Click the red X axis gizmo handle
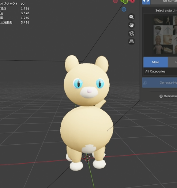The width and height of the screenshot is (177, 188). point(132,1)
